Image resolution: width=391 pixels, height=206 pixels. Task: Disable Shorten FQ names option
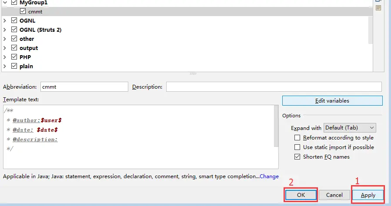297,157
